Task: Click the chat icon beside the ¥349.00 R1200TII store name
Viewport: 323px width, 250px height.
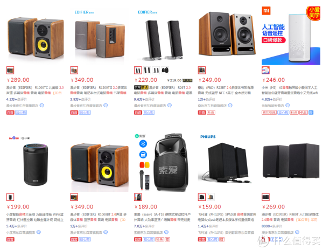Action: 106,105
